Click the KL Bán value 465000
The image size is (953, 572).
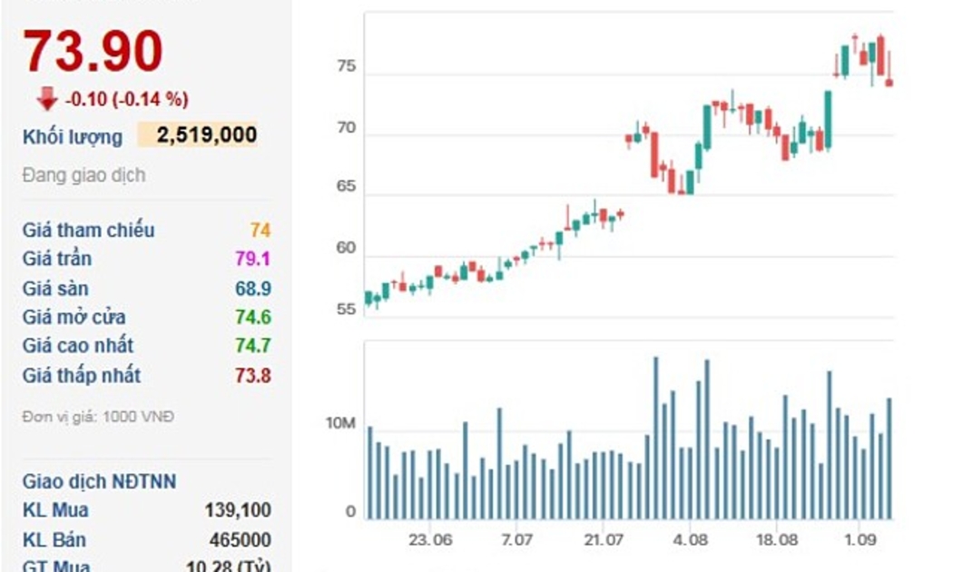[x=240, y=540]
